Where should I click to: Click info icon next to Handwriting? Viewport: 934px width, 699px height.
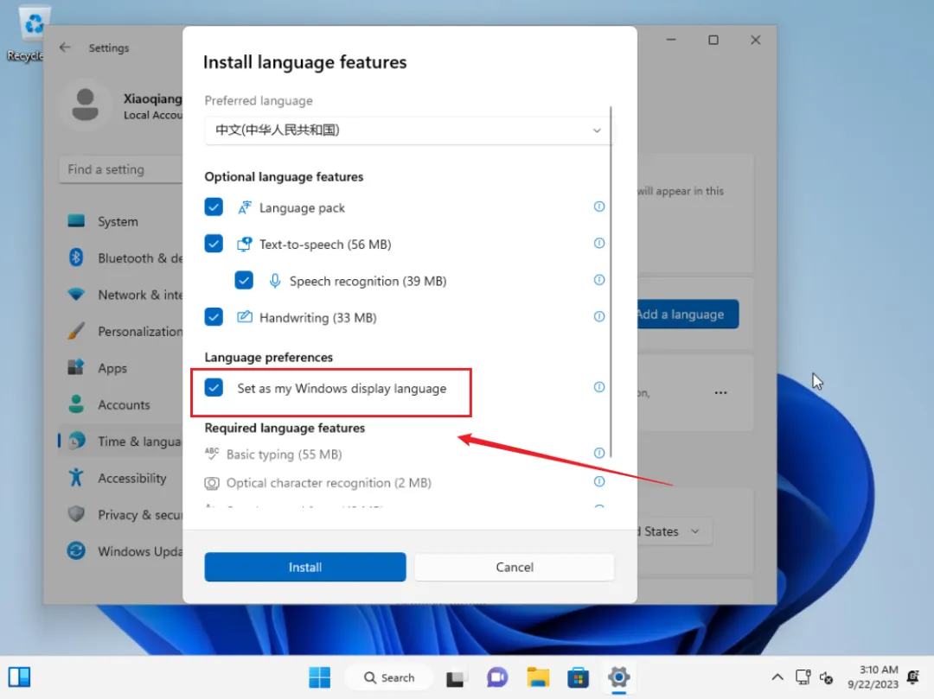[x=598, y=316]
